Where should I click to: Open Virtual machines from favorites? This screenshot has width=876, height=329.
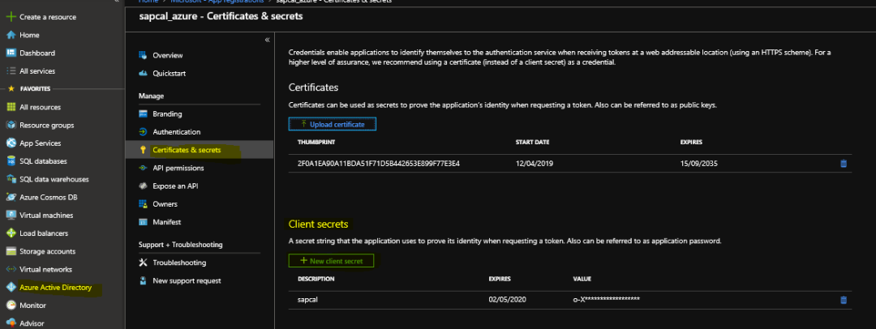tap(46, 215)
